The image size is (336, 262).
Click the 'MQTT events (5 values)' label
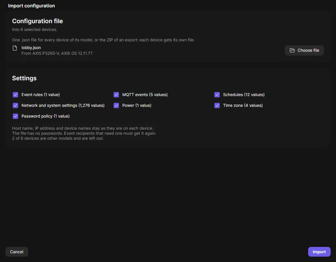point(145,95)
